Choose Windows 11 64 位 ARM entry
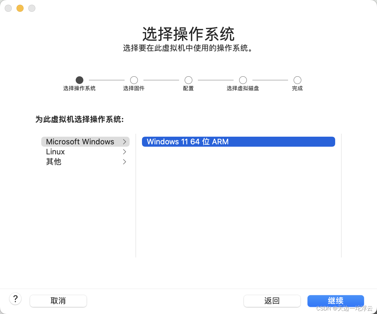 239,142
